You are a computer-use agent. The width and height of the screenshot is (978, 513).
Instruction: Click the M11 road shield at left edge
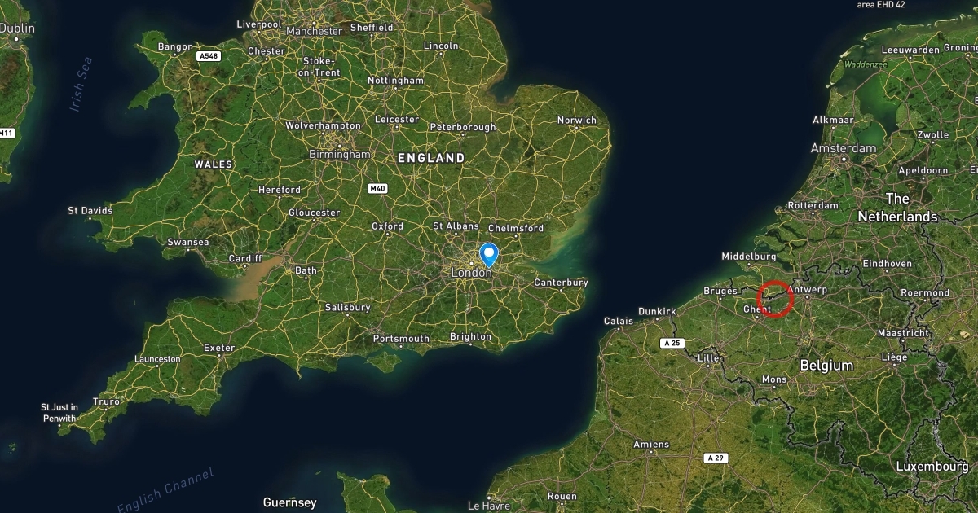6,133
